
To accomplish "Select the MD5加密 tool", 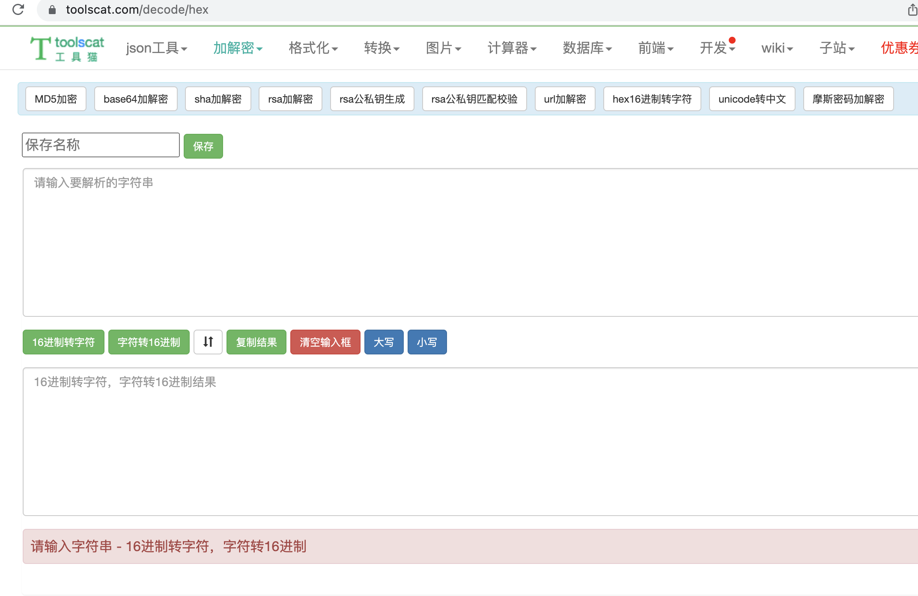I will [56, 99].
